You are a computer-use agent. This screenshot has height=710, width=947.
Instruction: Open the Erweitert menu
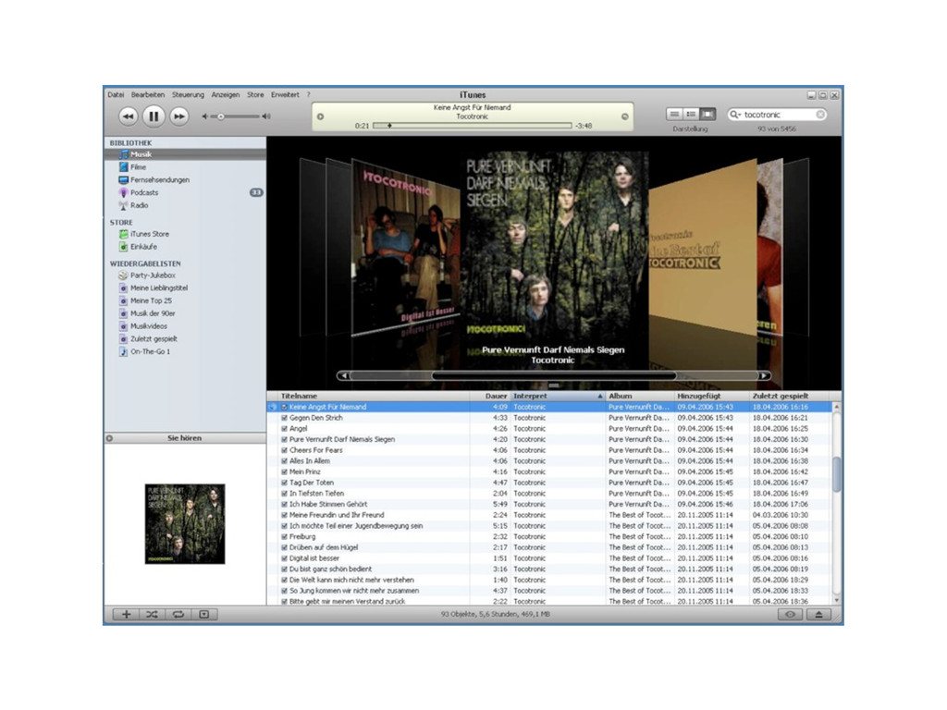(285, 95)
